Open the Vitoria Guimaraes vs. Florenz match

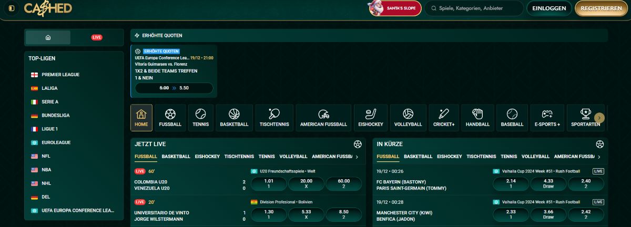(161, 64)
